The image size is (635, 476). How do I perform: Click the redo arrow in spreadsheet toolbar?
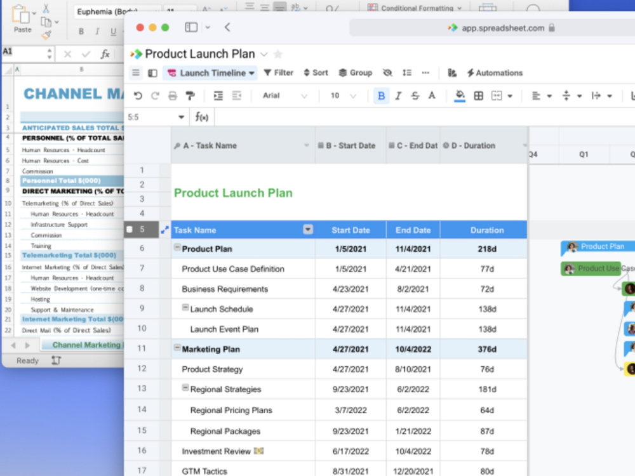pos(155,96)
